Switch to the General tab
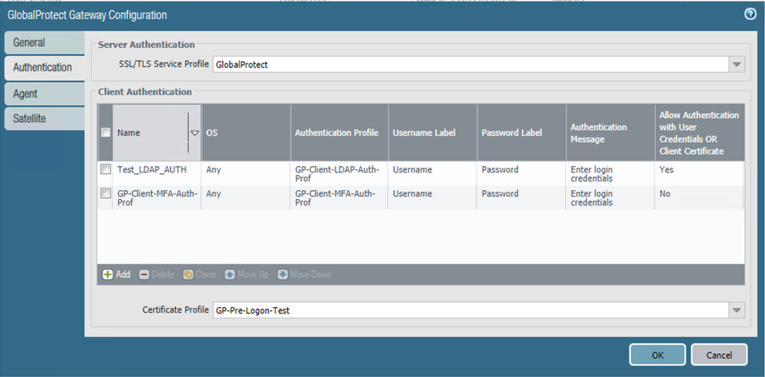The image size is (765, 377). click(29, 42)
